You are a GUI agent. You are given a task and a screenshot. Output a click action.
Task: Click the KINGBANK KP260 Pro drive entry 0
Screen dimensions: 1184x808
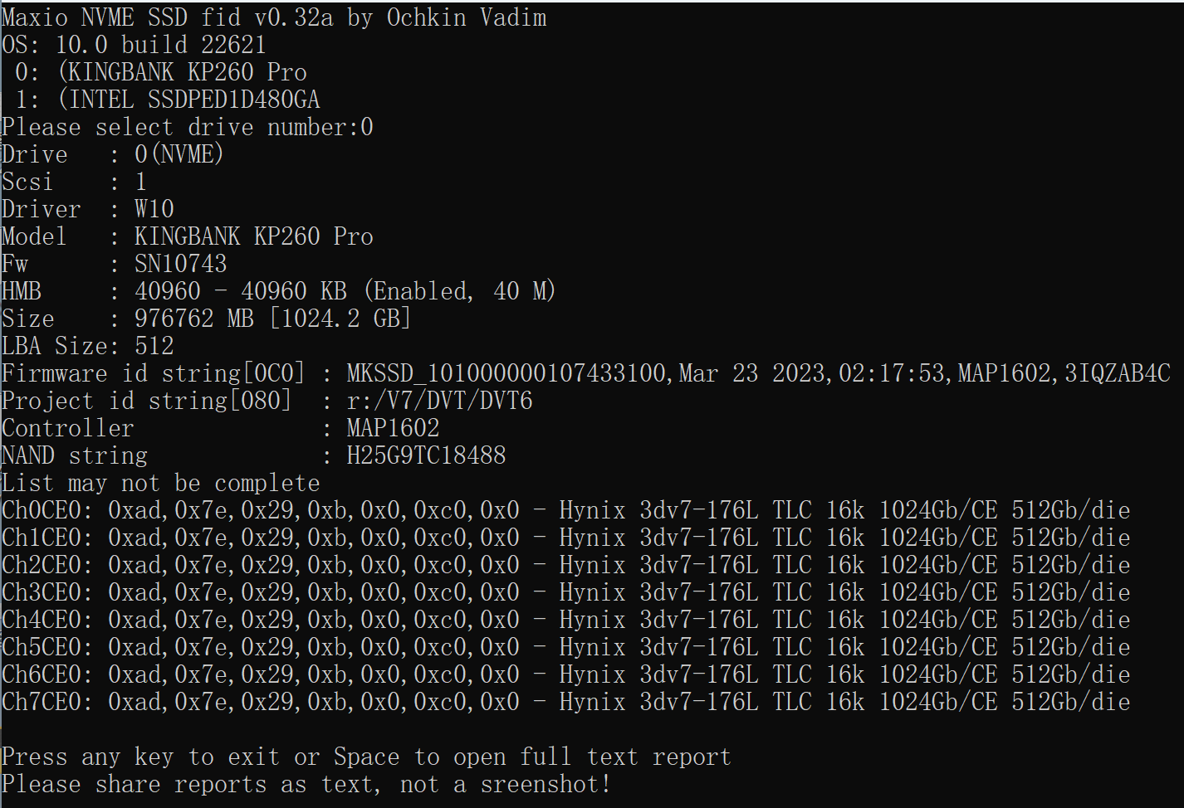(x=183, y=72)
